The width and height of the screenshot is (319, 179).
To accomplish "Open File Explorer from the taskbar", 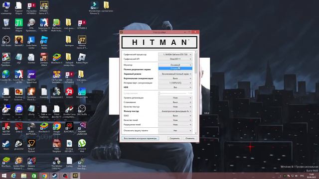I will pyautogui.click(x=24, y=176).
